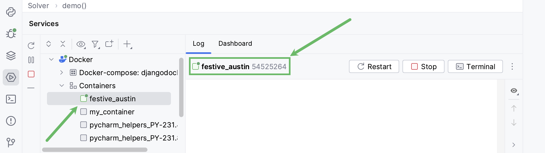Open the Python Packages layers icon

point(11,56)
